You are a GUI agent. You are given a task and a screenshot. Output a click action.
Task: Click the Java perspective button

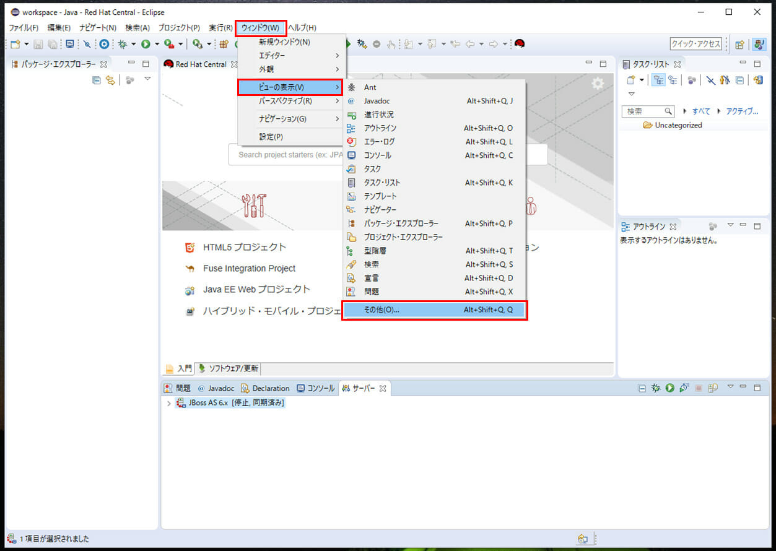(758, 44)
